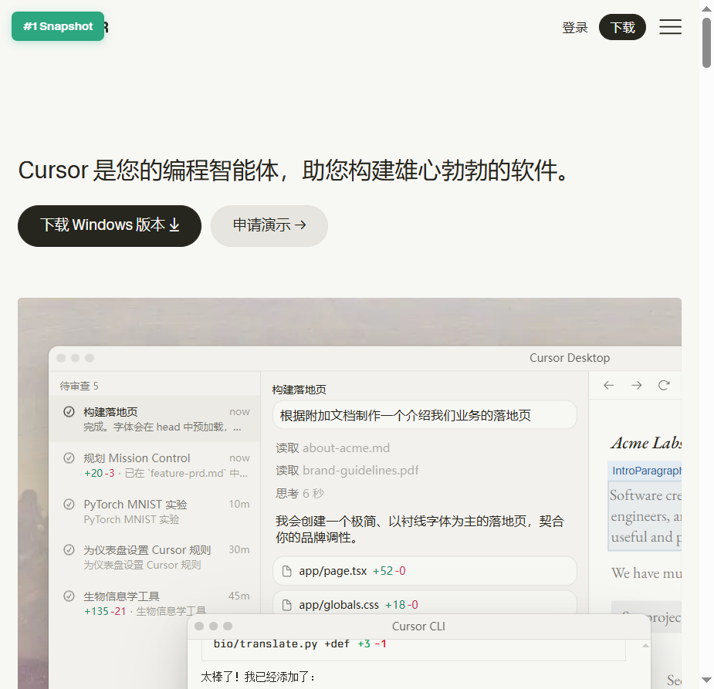Click the 登录 login link
The height and width of the screenshot is (689, 714).
(x=574, y=27)
